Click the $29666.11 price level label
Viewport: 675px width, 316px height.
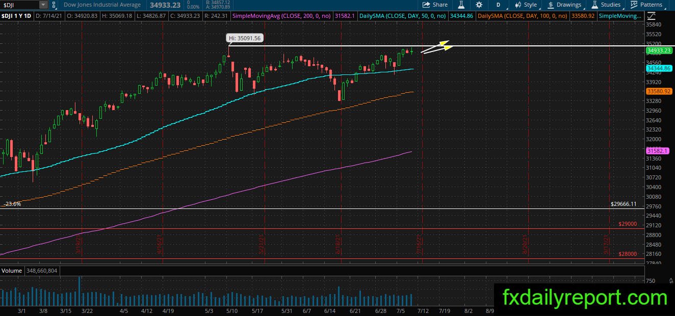pyautogui.click(x=624, y=204)
